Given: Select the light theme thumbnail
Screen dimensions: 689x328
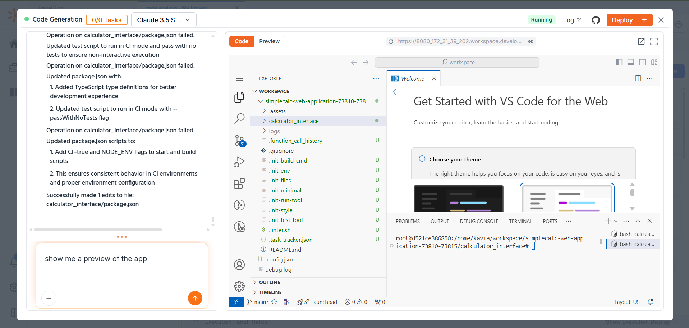Looking at the screenshot, I should coord(567,198).
